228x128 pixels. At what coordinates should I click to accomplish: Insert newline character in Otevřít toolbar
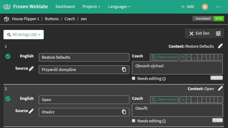click(189, 99)
